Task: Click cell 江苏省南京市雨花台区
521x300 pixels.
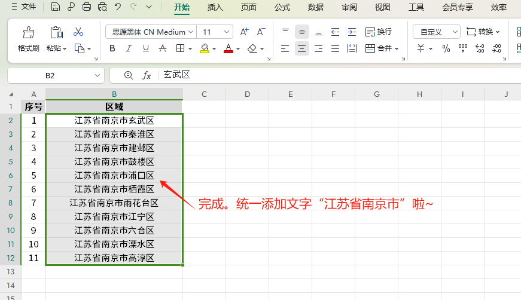Action: click(114, 203)
